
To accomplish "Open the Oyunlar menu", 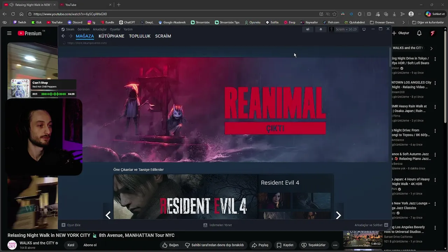I will coord(115,29).
